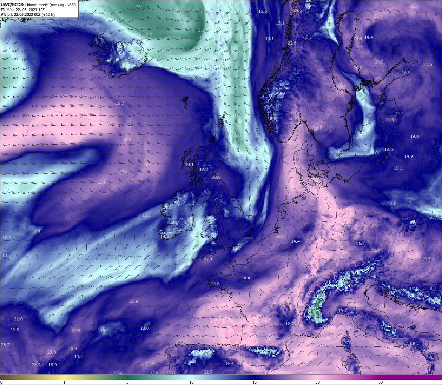Click the map value '12.3'
The width and height of the screenshot is (442, 385).
coord(36,232)
